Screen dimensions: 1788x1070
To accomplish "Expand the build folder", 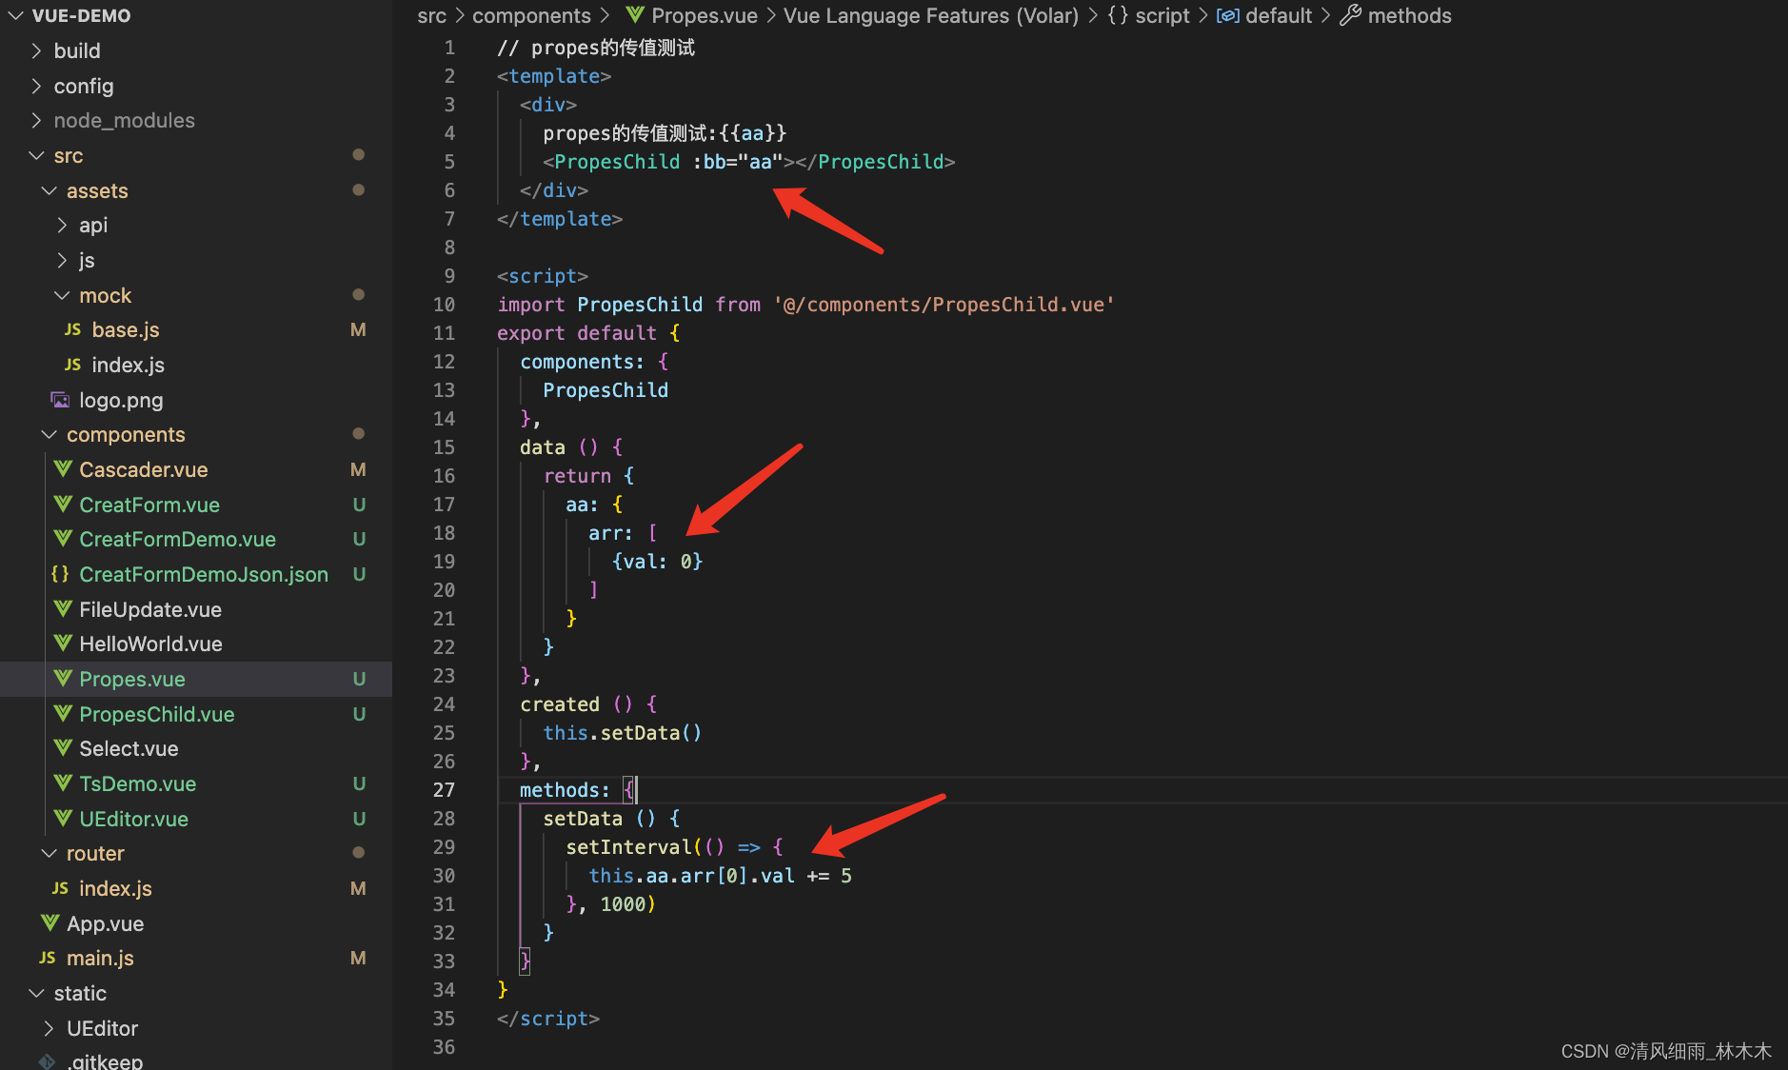I will (36, 50).
